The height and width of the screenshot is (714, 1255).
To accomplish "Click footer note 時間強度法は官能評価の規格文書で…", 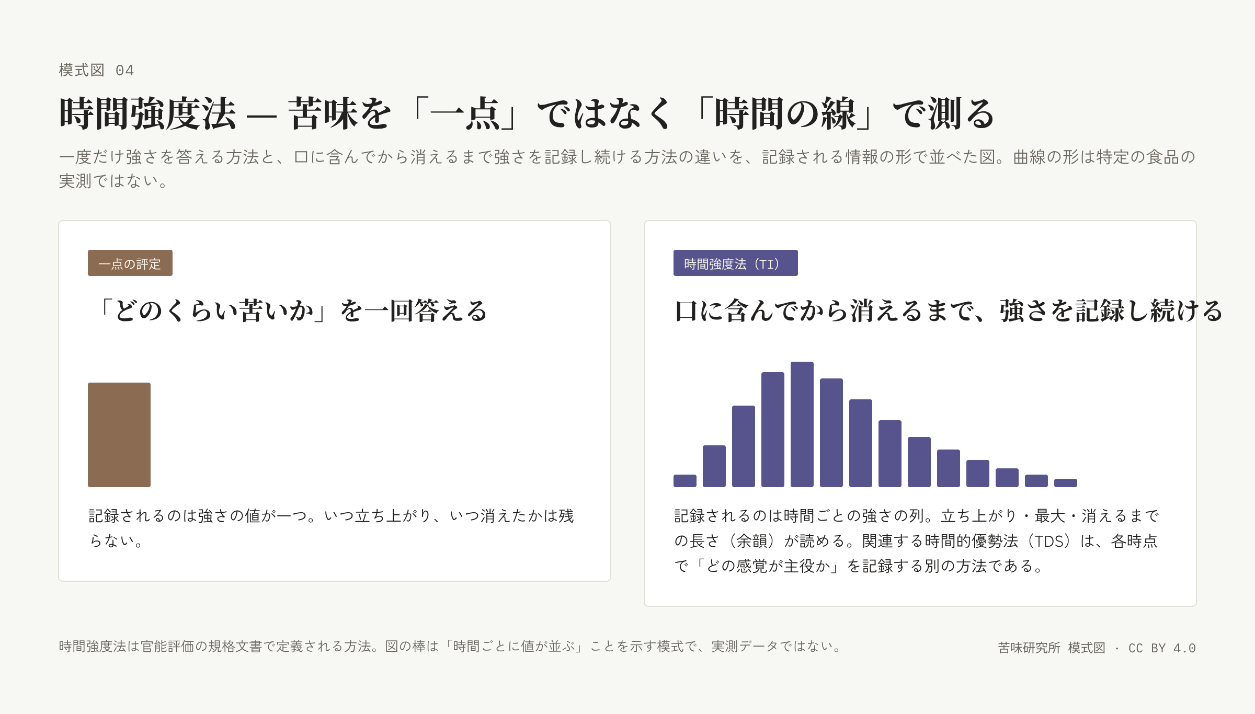I will click(450, 647).
